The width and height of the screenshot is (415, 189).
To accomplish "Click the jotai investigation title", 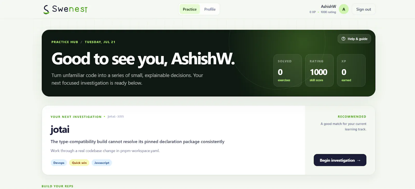I will [x=60, y=130].
